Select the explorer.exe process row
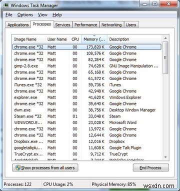The image size is (180, 191). 87,97
